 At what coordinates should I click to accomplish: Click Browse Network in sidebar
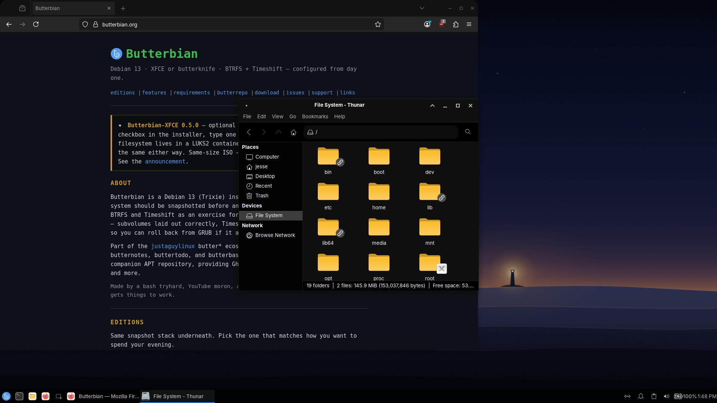click(x=271, y=235)
